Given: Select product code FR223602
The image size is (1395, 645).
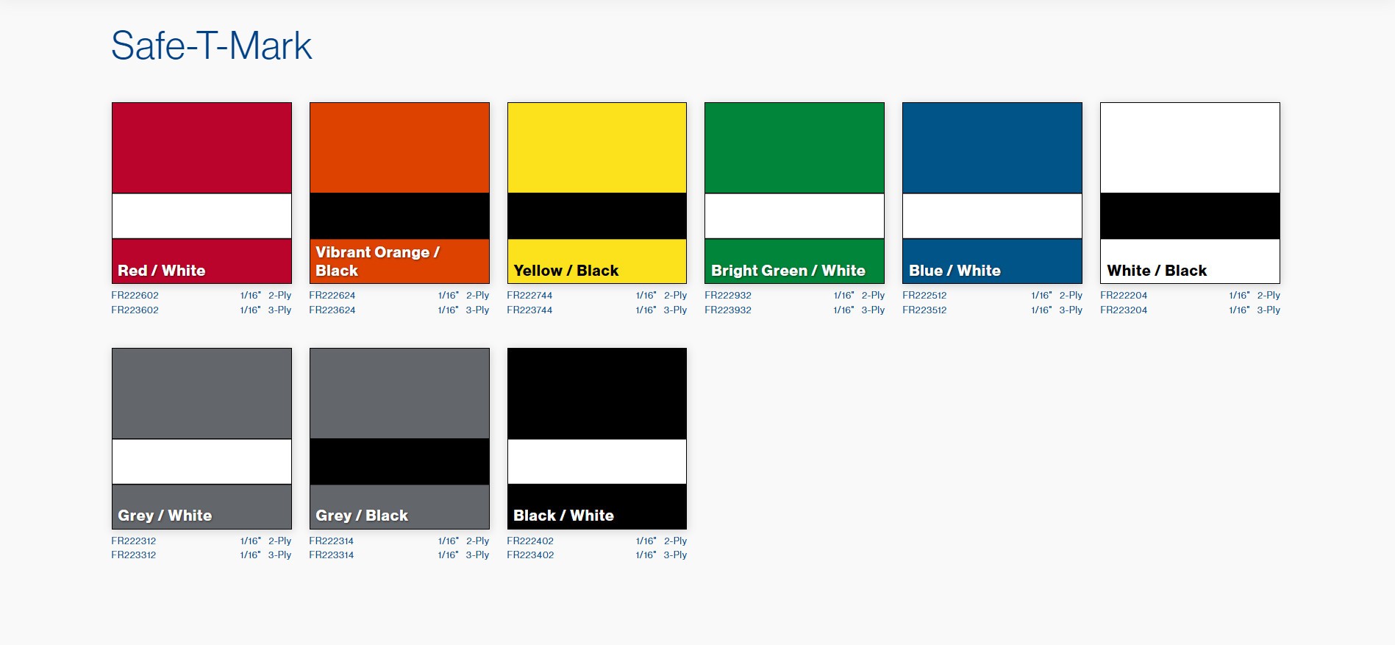Looking at the screenshot, I should point(135,310).
